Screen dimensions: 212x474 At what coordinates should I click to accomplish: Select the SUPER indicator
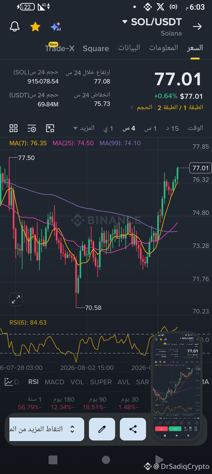coord(101,382)
